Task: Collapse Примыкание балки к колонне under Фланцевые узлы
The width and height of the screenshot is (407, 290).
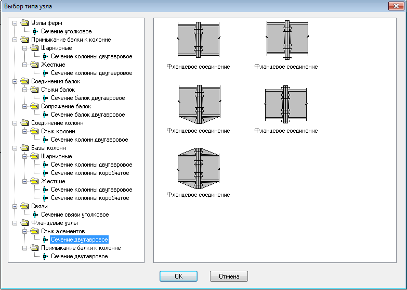Action: pos(24,248)
